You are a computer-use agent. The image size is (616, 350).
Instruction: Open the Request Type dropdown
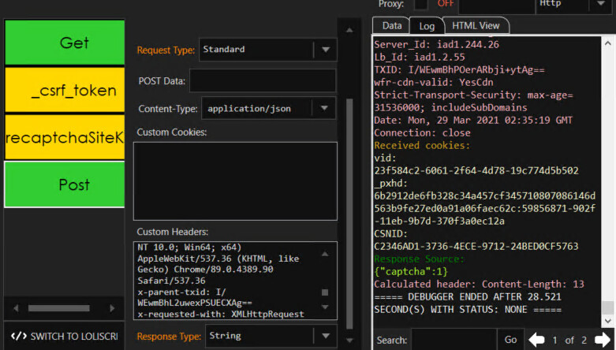pyautogui.click(x=268, y=50)
